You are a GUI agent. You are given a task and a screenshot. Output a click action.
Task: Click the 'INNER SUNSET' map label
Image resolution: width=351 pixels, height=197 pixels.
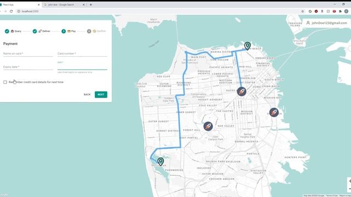coord(186,112)
